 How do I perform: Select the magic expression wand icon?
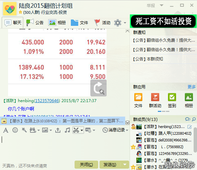coord(24,130)
